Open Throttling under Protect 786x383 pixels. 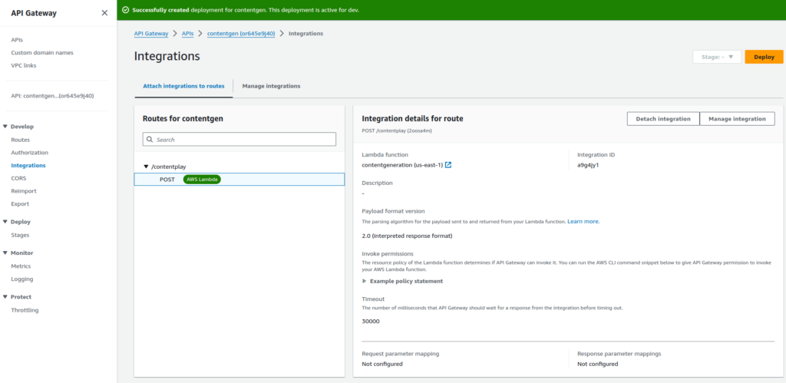coord(25,310)
